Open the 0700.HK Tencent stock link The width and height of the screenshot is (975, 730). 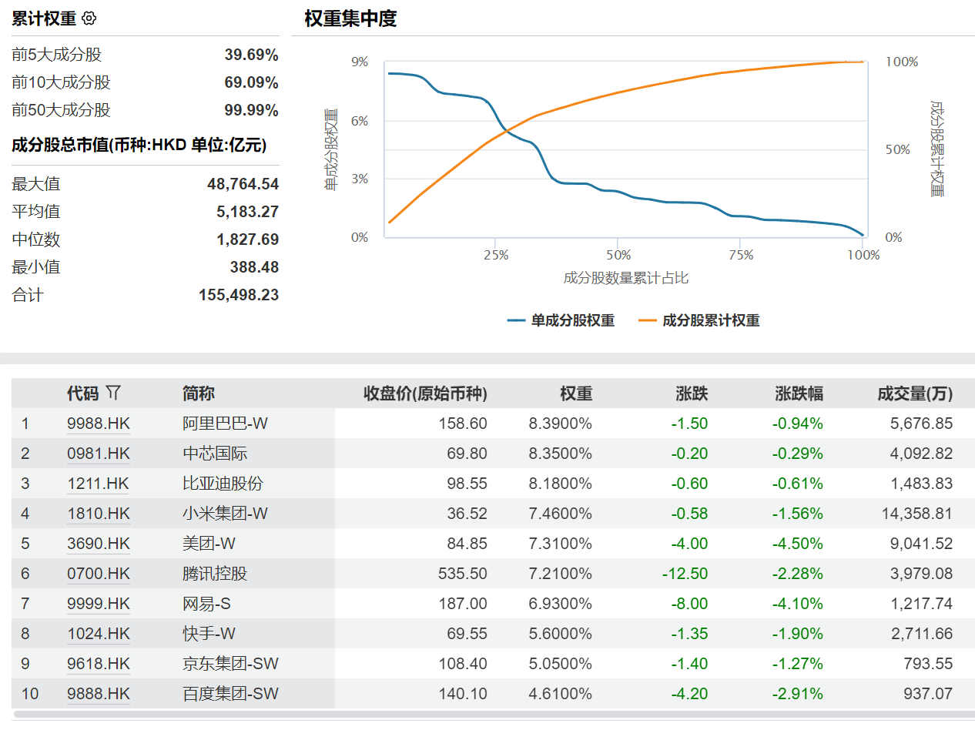98,573
